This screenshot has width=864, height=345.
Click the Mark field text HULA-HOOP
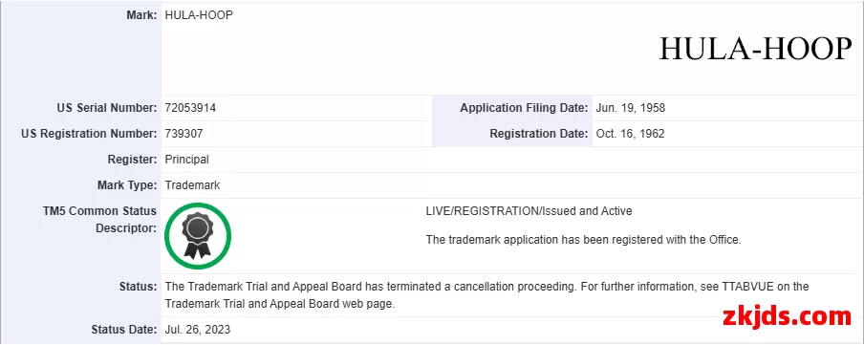point(199,15)
